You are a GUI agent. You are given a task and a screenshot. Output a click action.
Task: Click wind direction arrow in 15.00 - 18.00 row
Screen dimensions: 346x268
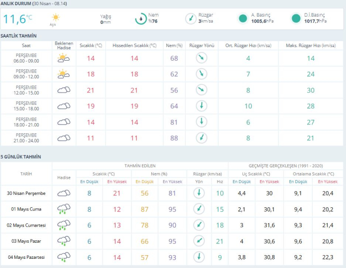(x=201, y=106)
